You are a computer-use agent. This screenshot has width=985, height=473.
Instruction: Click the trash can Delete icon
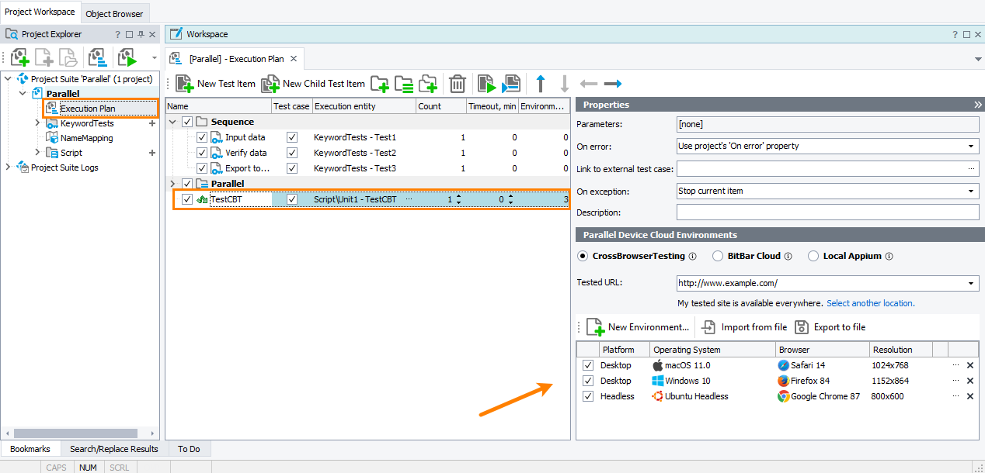[x=458, y=84]
